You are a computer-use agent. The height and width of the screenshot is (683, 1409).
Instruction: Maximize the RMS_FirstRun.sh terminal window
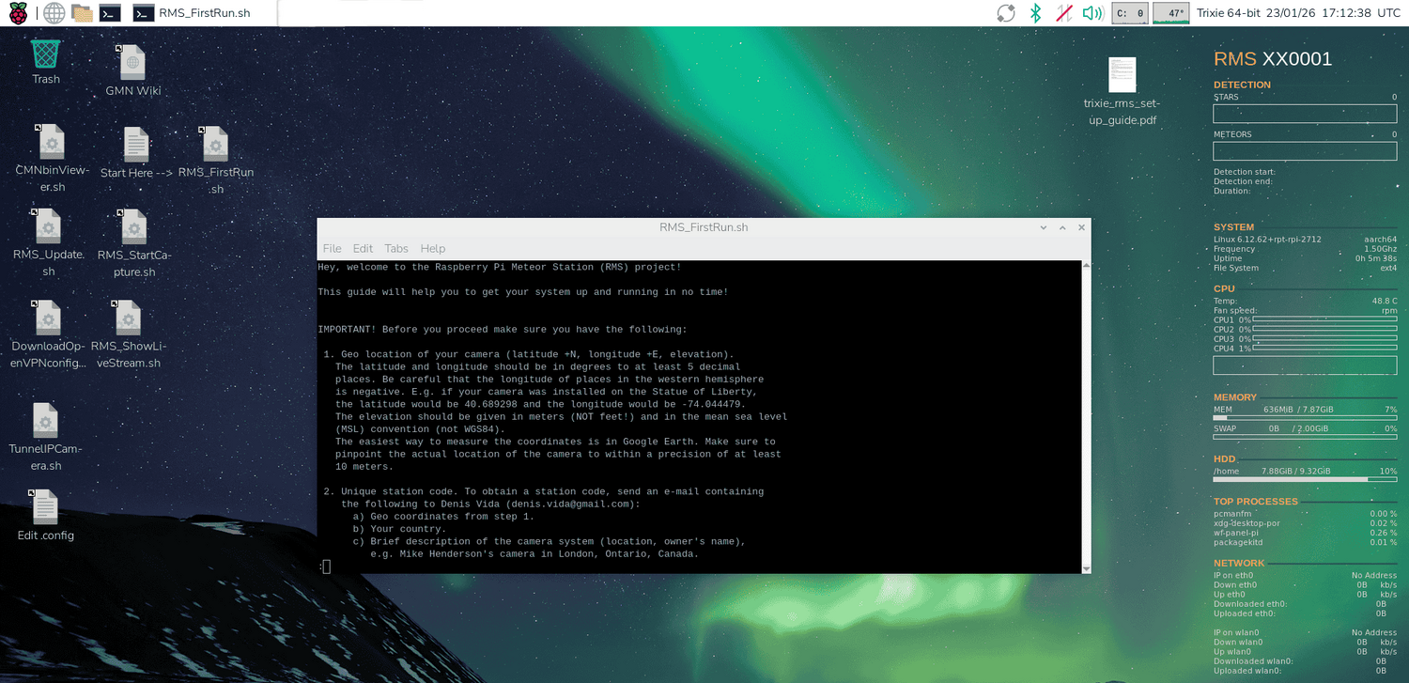point(1062,227)
